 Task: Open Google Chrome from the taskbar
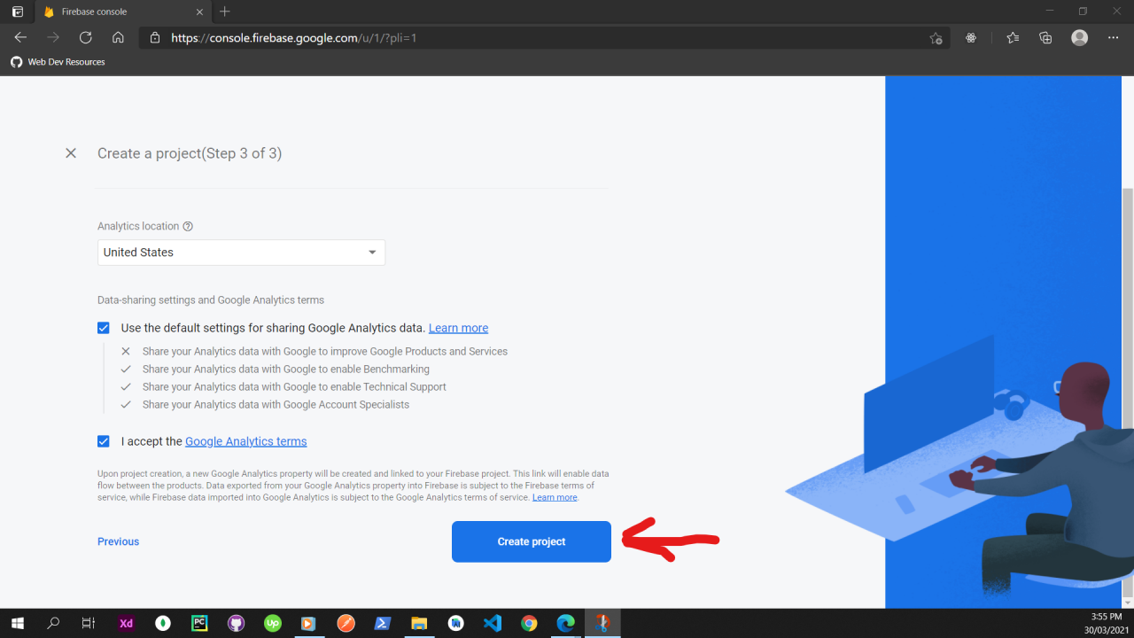pyautogui.click(x=529, y=623)
